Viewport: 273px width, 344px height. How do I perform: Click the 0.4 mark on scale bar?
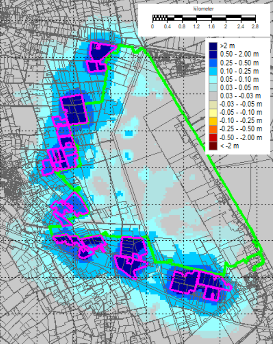pyautogui.click(x=167, y=26)
